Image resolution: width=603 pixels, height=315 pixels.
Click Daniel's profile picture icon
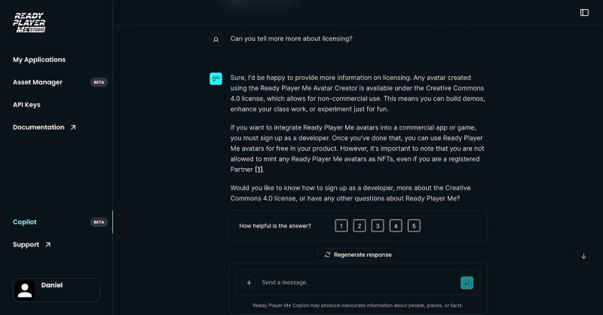tap(25, 290)
